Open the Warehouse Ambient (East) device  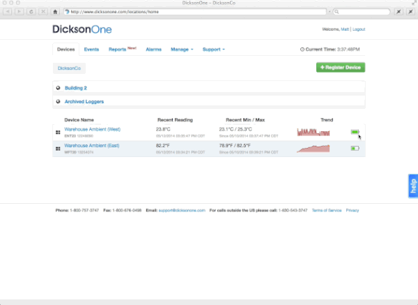(92, 146)
